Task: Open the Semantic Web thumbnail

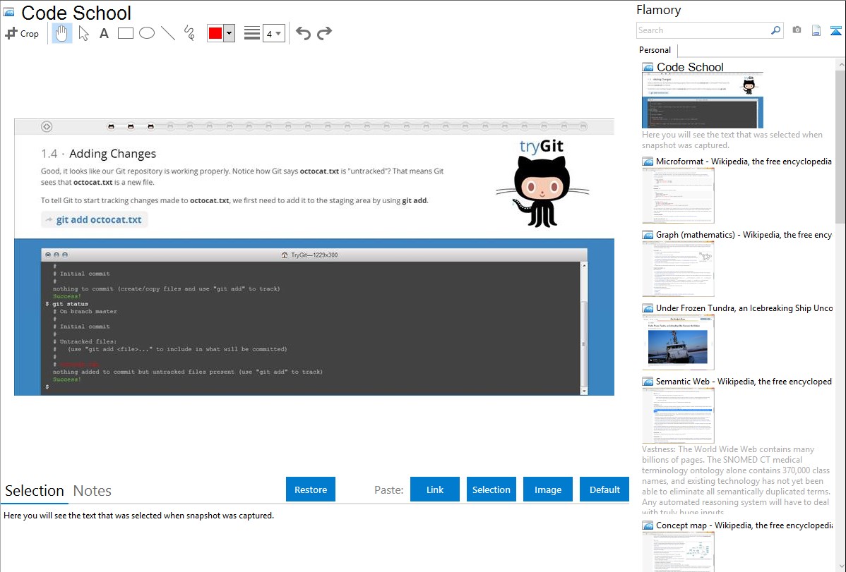Action: (x=678, y=415)
